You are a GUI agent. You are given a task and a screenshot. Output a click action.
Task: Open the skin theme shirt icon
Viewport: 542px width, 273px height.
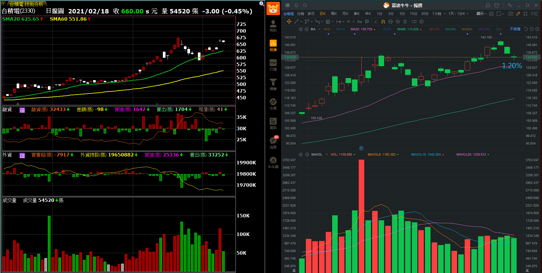(497, 5)
